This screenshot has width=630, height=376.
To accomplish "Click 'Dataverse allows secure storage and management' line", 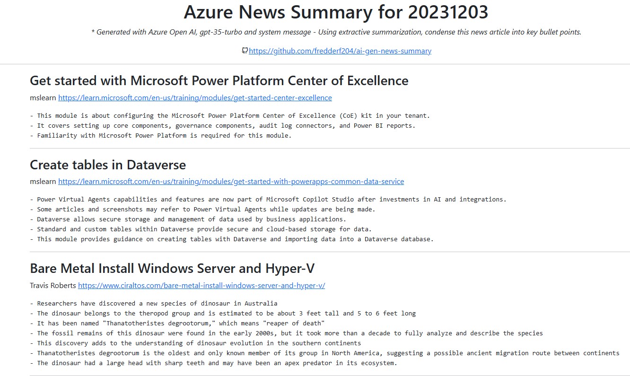I will point(188,219).
